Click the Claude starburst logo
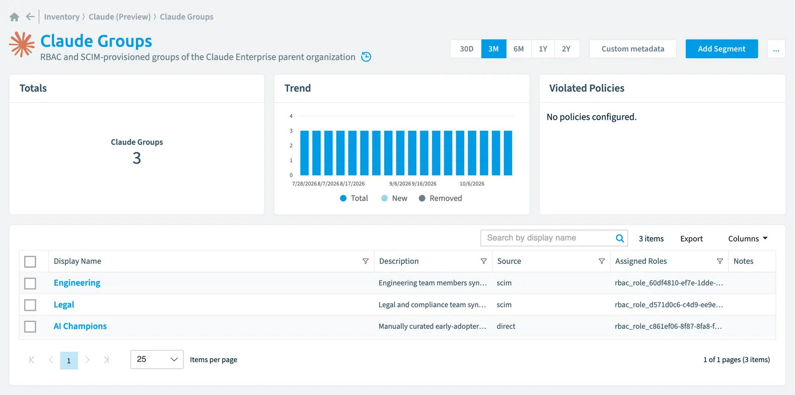This screenshot has width=795, height=395. [22, 44]
